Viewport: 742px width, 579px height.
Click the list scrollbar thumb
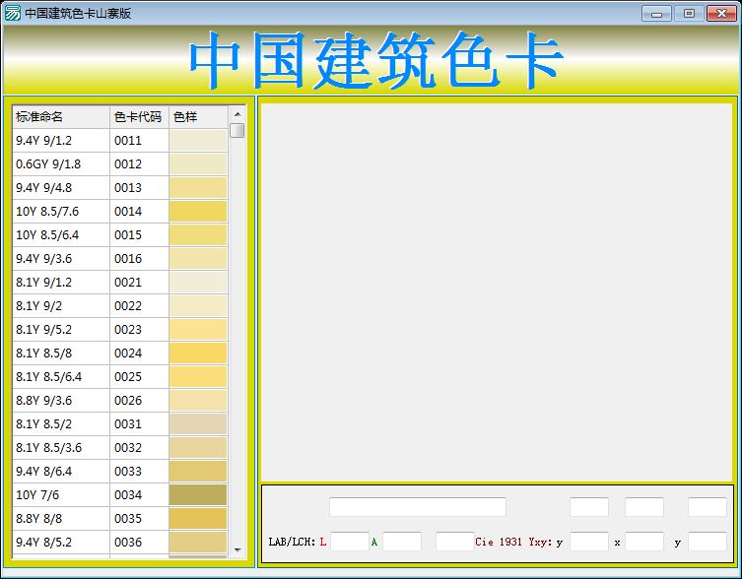click(237, 131)
